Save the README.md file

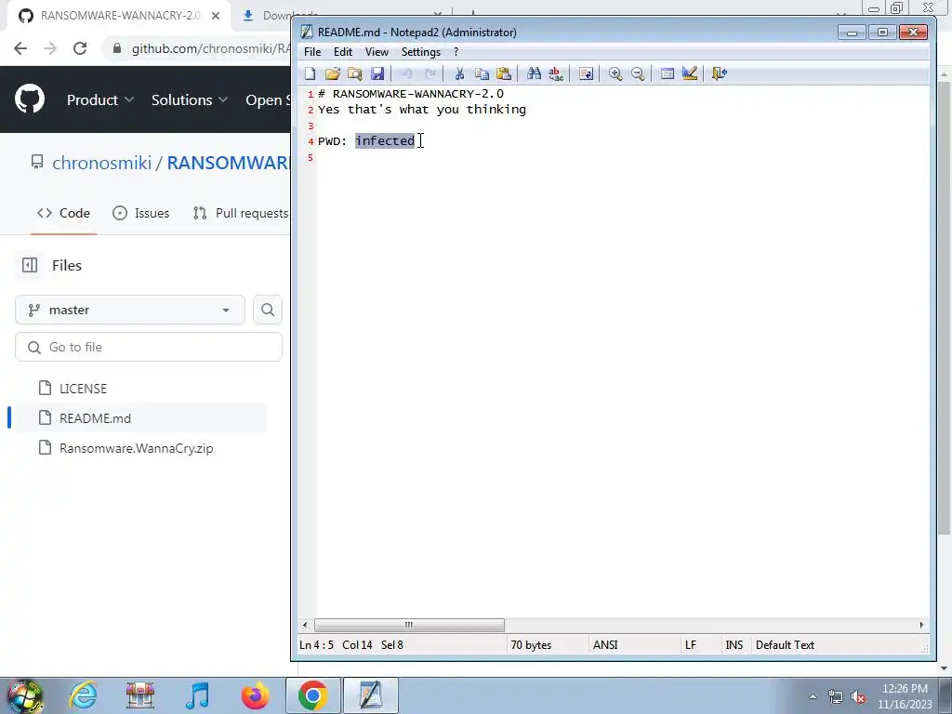point(377,74)
